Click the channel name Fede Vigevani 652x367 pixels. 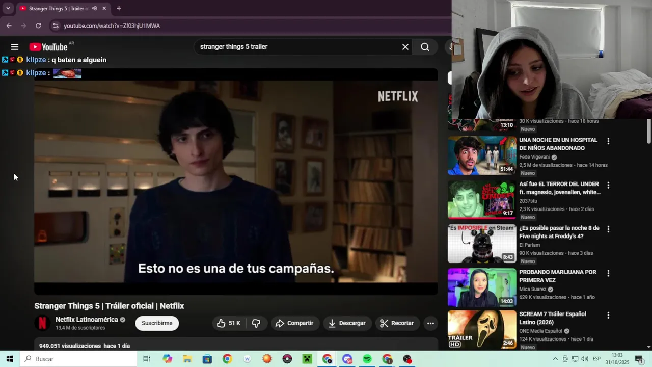point(534,157)
